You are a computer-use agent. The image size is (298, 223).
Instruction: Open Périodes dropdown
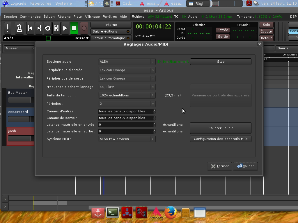click(x=127, y=104)
